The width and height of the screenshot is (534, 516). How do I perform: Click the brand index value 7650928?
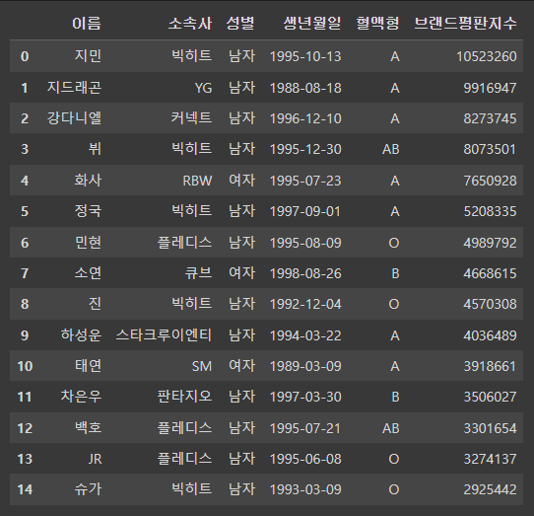pyautogui.click(x=490, y=182)
